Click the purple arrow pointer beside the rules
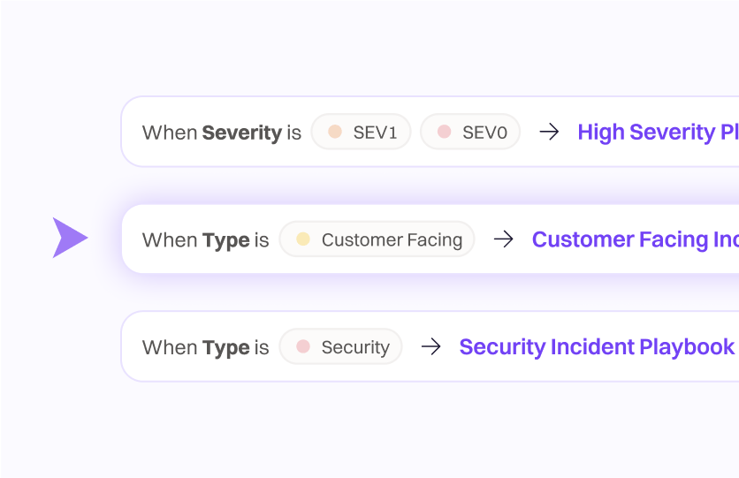The width and height of the screenshot is (739, 478). tap(69, 238)
